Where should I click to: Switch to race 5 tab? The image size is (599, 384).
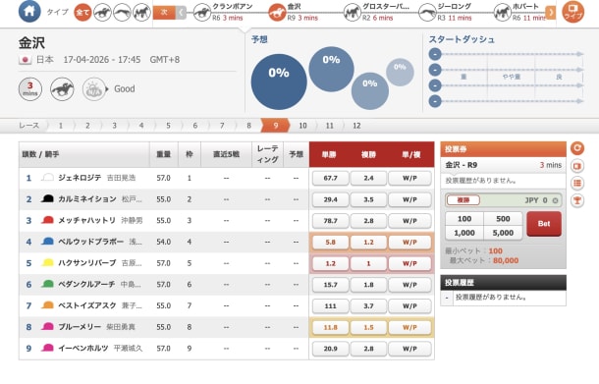(168, 126)
